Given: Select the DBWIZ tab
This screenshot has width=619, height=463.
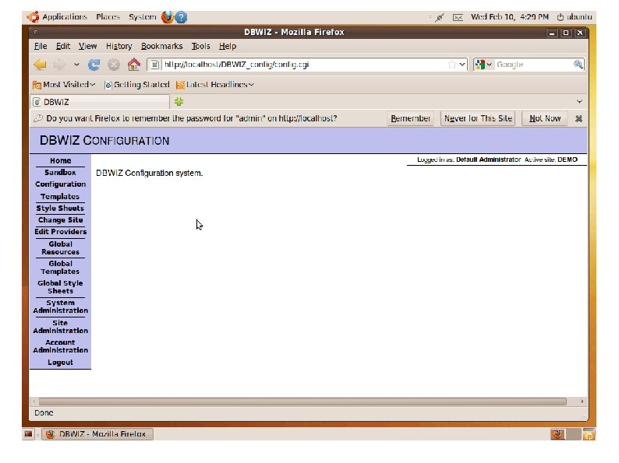Looking at the screenshot, I should (101, 102).
